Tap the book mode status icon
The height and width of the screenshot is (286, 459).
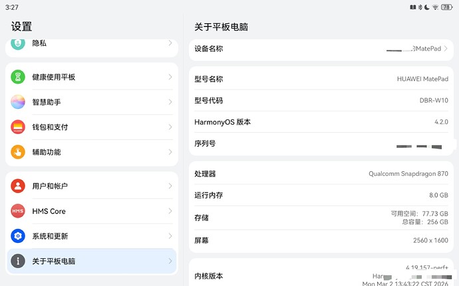[412, 7]
